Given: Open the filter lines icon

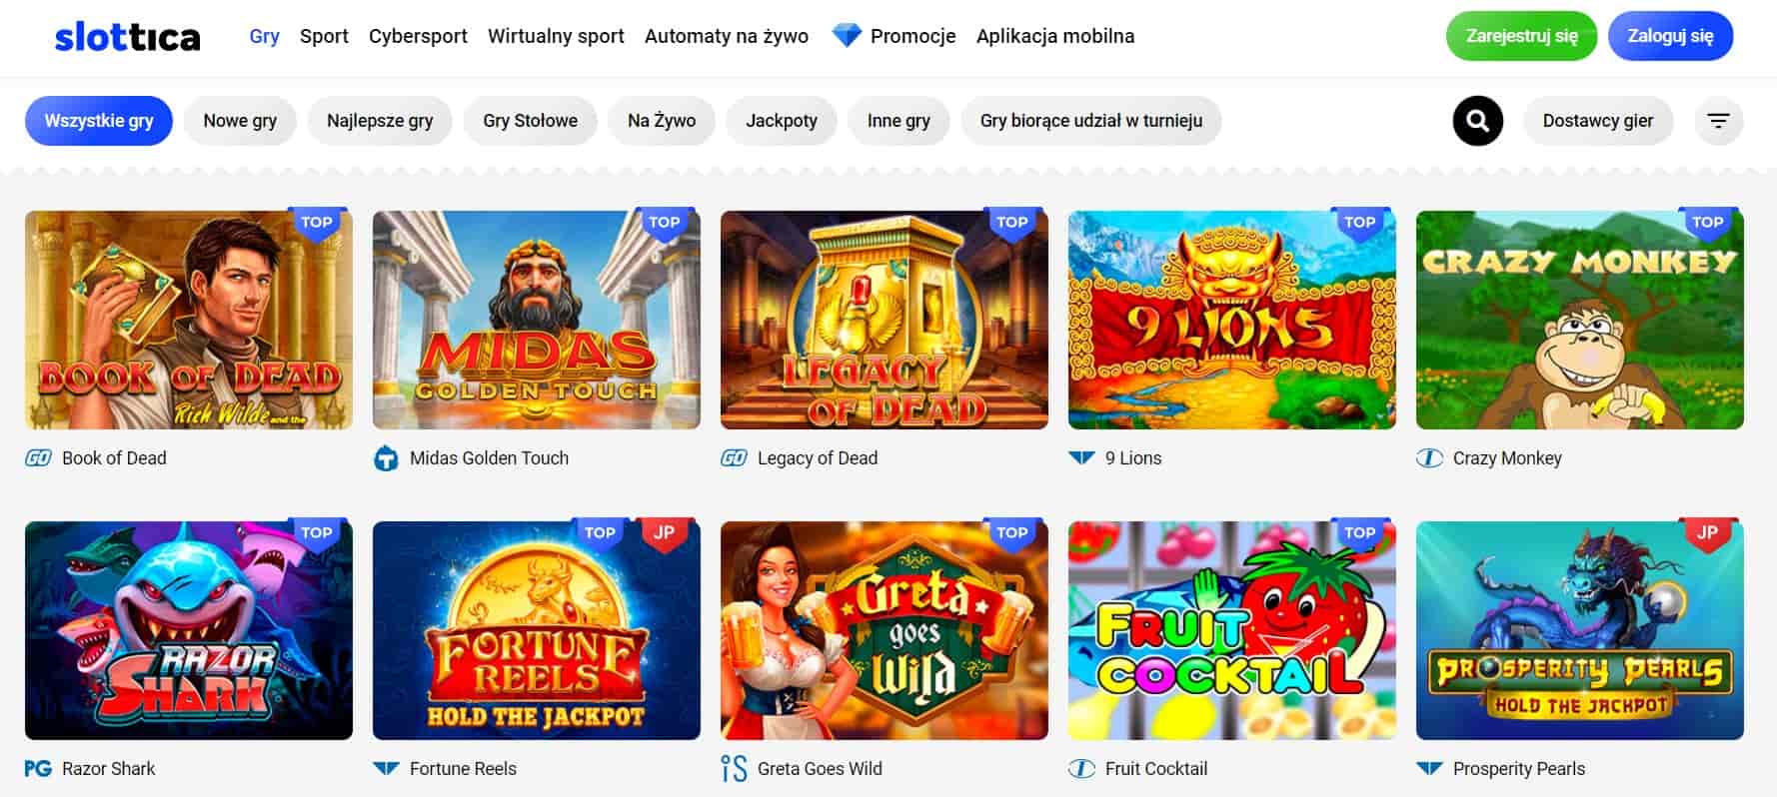Looking at the screenshot, I should pos(1718,121).
